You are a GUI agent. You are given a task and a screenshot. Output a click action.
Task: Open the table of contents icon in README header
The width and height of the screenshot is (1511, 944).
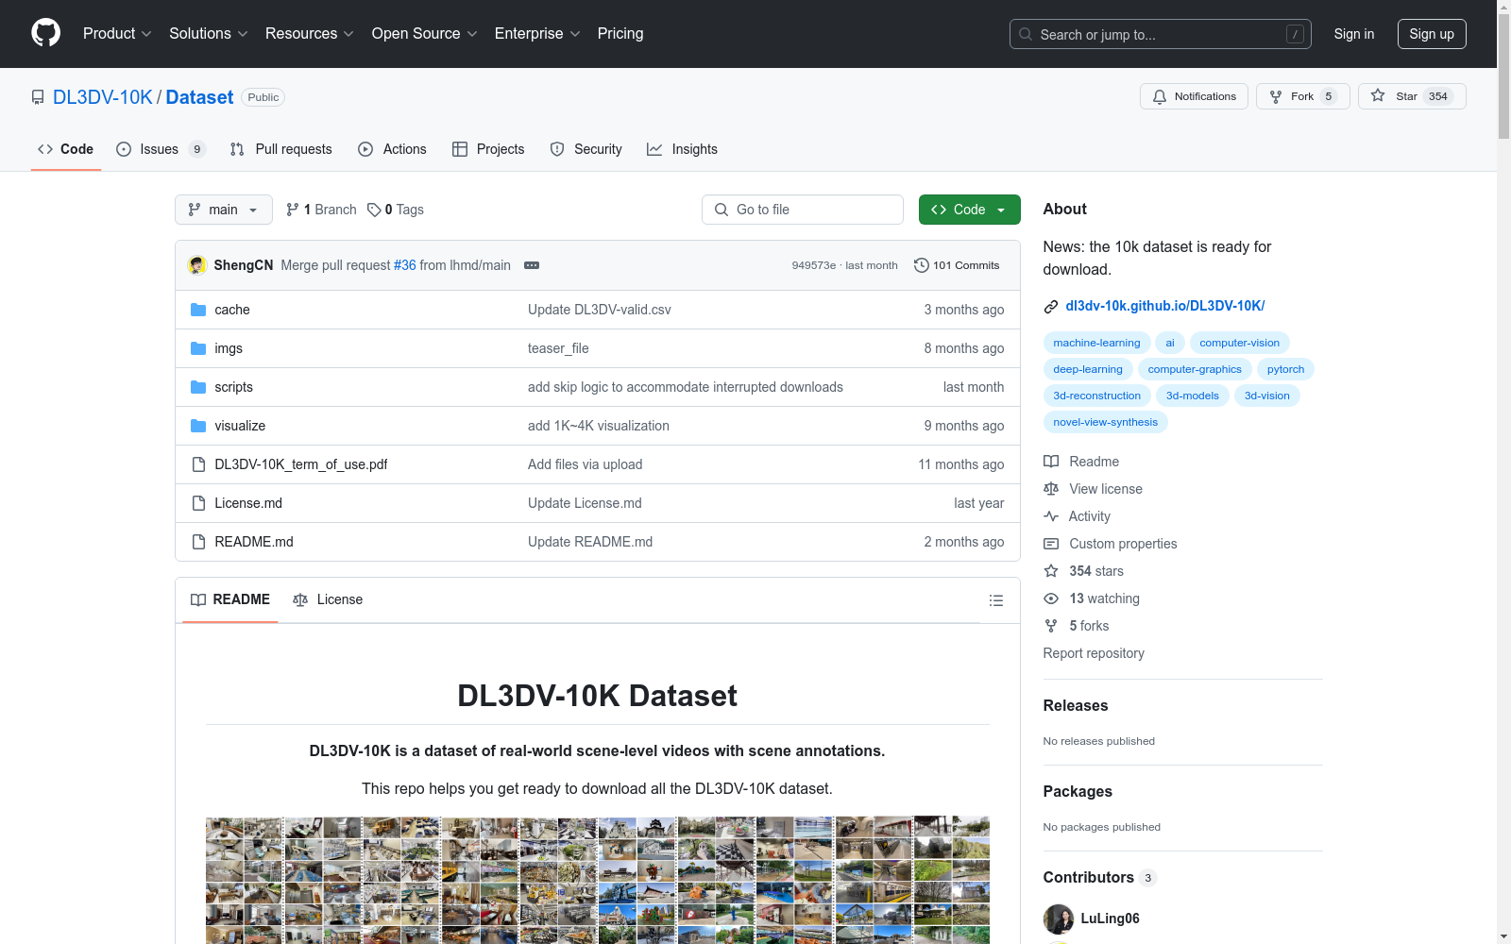[x=995, y=600]
